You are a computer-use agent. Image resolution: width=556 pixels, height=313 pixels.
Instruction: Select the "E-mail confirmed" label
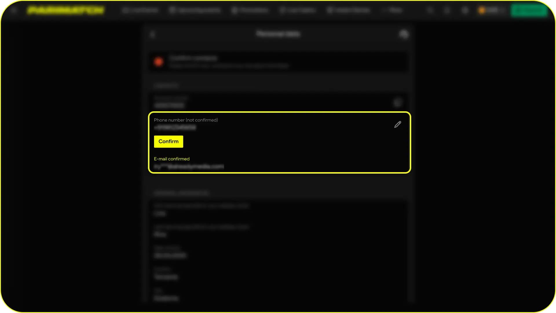click(172, 159)
